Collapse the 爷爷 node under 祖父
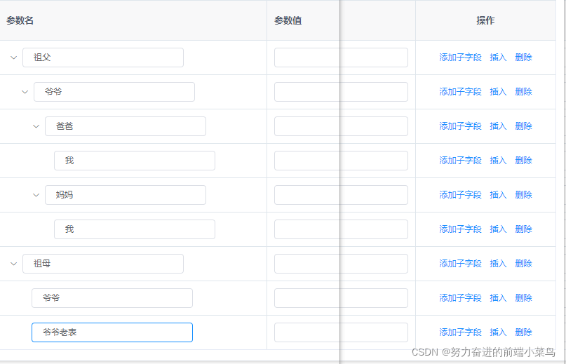Screen dimensions: 566x364 [25, 92]
